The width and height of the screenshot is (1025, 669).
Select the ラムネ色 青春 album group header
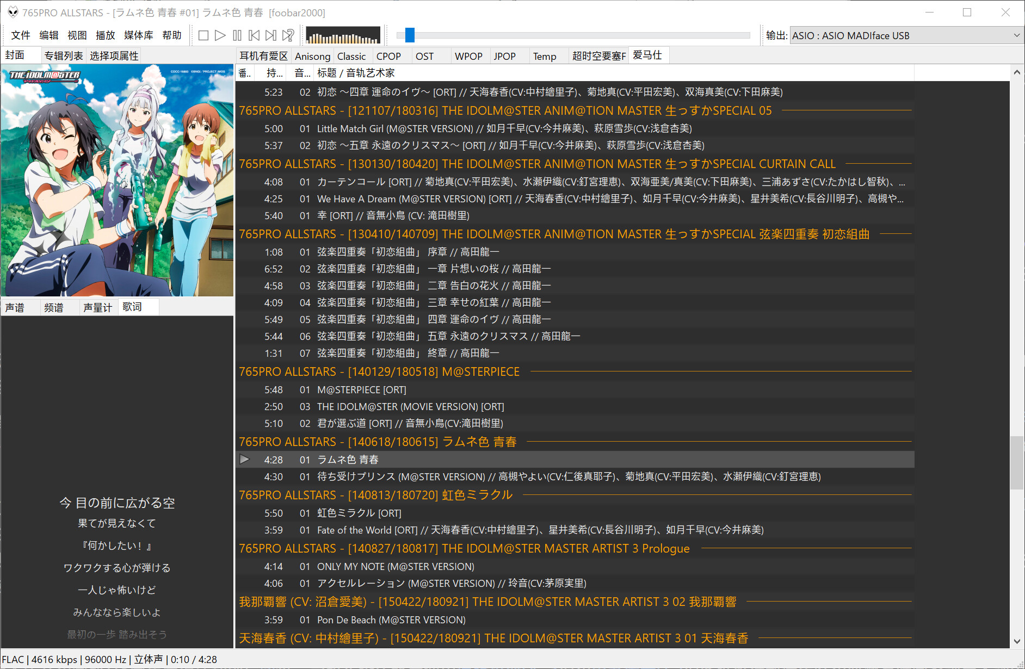(575, 442)
